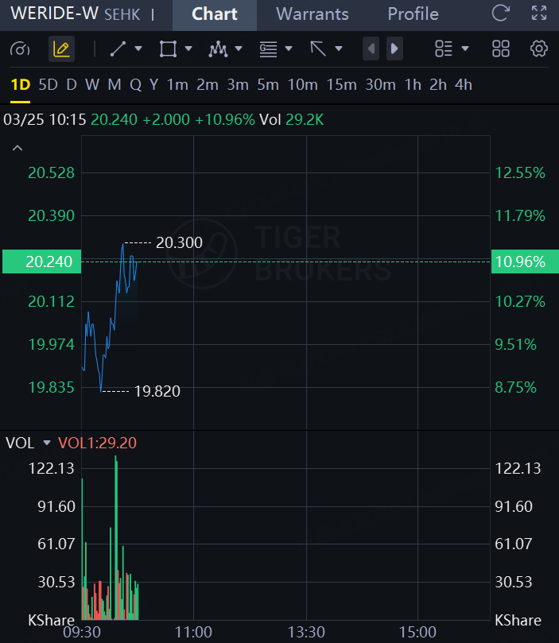Click the 20.528 left axis price
559x643 pixels.
click(51, 173)
